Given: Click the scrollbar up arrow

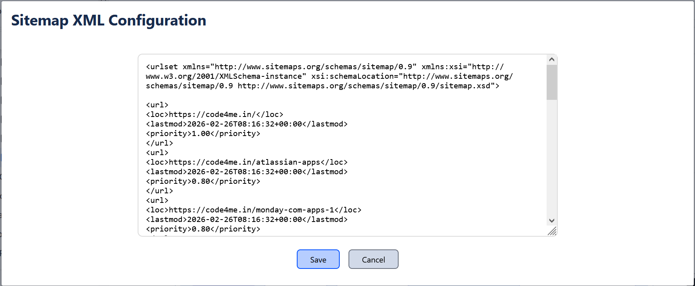Looking at the screenshot, I should coord(551,59).
